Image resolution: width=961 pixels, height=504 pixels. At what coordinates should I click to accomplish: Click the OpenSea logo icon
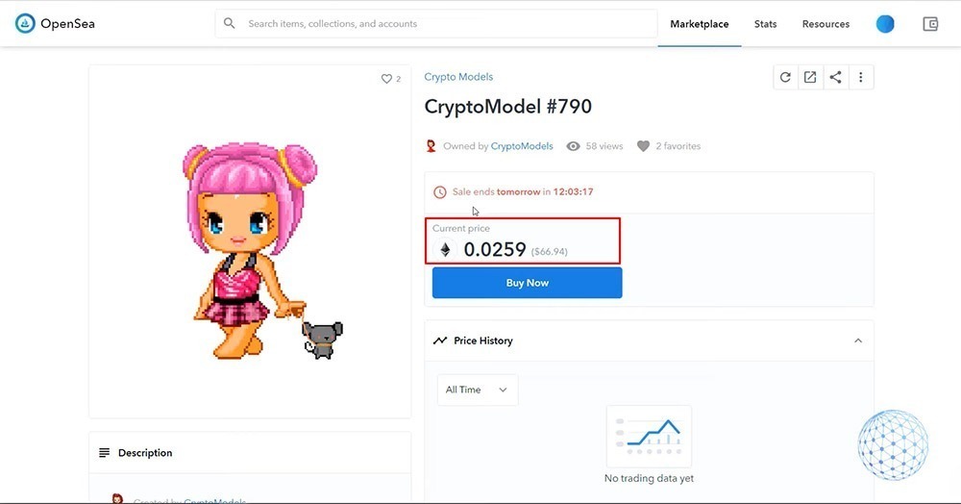coord(25,24)
